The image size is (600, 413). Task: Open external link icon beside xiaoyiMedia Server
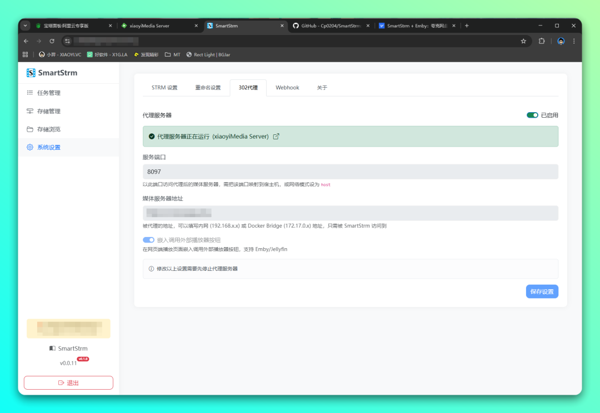(276, 137)
